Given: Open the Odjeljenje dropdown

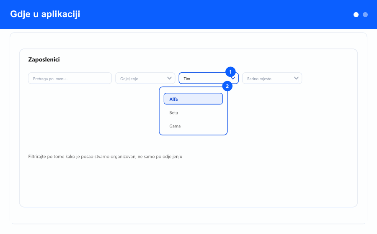Looking at the screenshot, I should (145, 79).
